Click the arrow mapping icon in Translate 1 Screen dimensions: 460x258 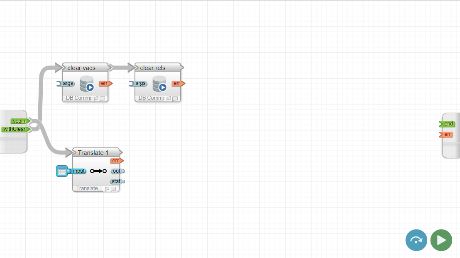point(98,171)
